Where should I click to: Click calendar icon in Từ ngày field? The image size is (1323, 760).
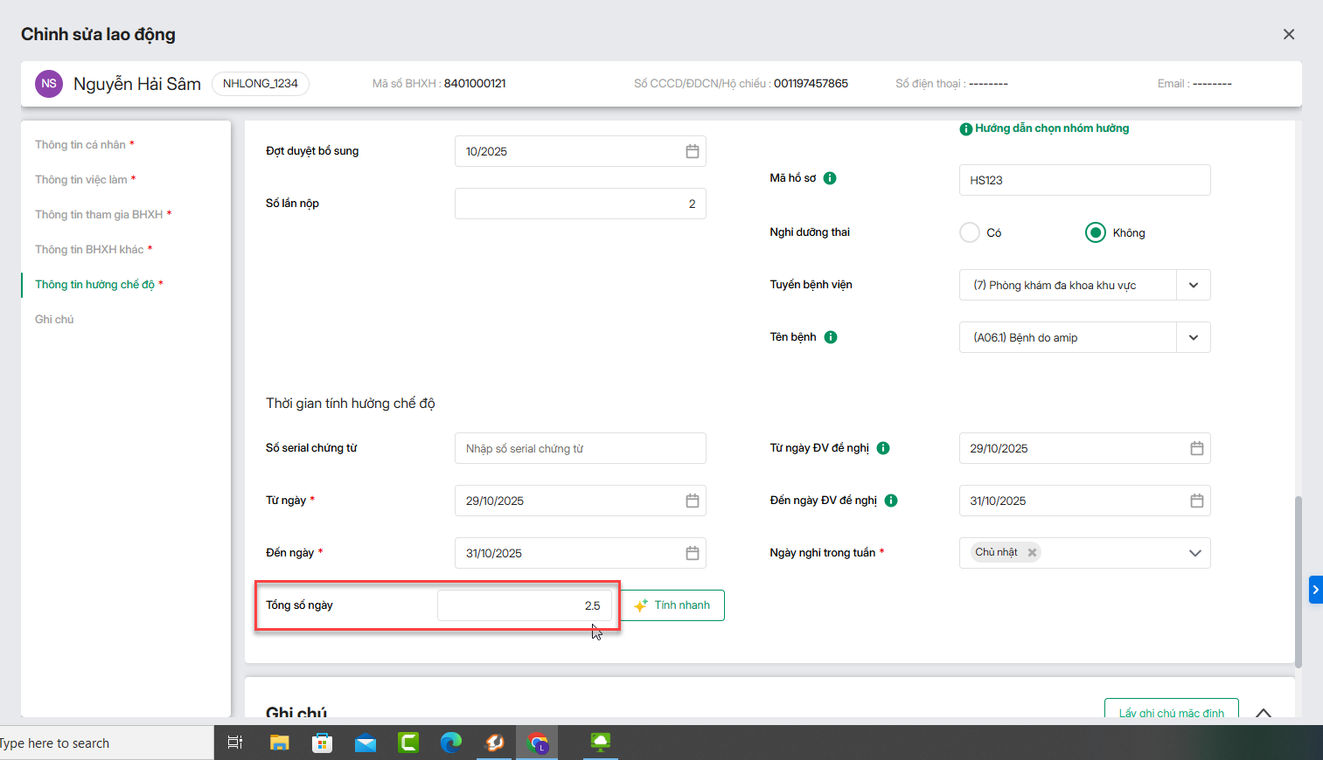click(x=692, y=501)
